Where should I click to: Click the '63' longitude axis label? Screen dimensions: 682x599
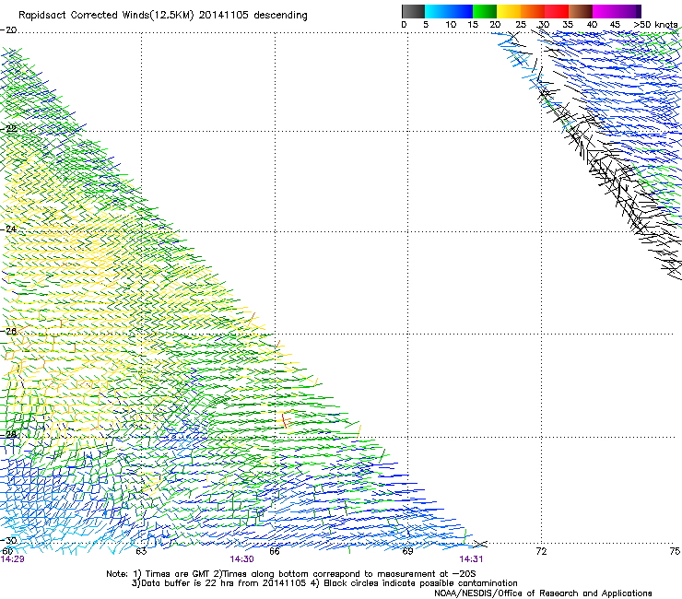(141, 552)
